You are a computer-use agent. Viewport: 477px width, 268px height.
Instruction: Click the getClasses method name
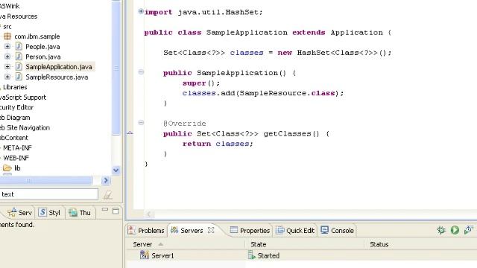coord(287,134)
